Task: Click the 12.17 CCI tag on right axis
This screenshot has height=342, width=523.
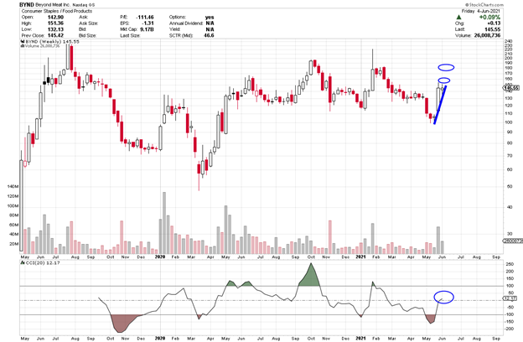Action: (x=510, y=298)
